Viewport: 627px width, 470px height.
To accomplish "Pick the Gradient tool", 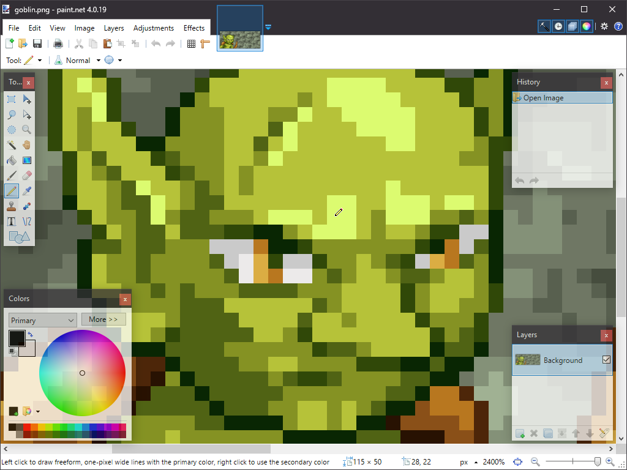I will click(27, 160).
